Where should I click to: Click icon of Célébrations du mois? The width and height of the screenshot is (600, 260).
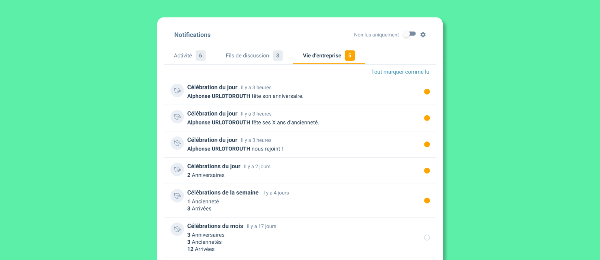[177, 229]
